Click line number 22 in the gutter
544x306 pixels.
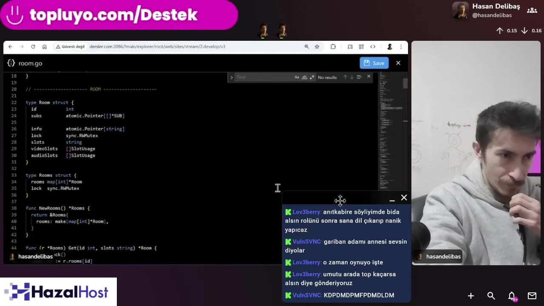(x=14, y=102)
